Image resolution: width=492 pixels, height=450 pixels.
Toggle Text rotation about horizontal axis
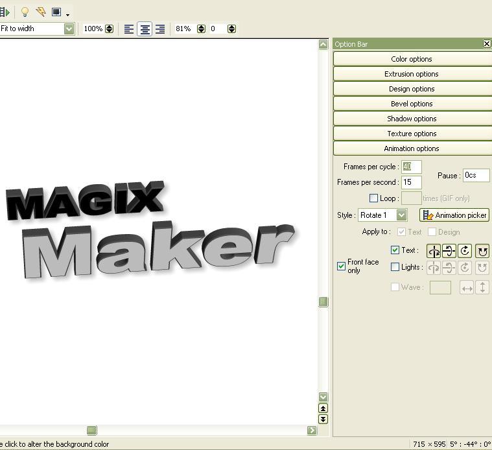[x=449, y=251]
